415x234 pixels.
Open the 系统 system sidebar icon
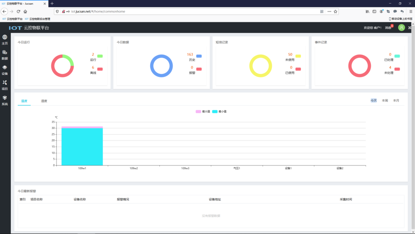5,100
